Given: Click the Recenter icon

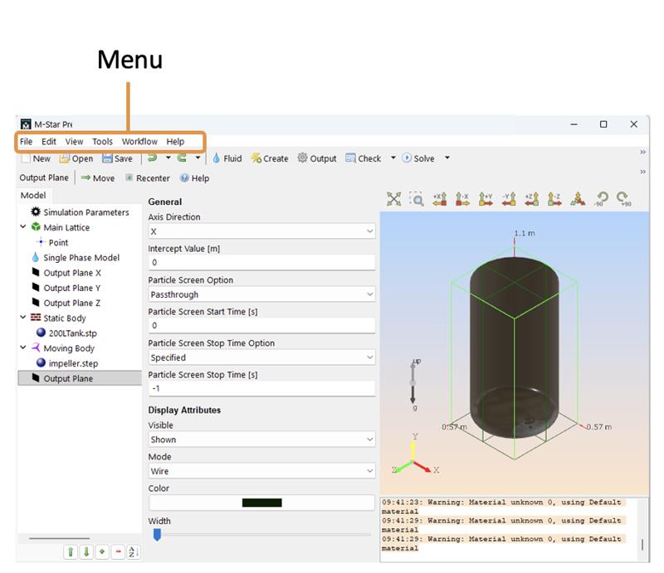Looking at the screenshot, I should click(x=129, y=178).
